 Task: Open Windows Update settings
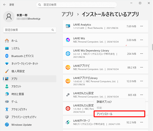30,125
